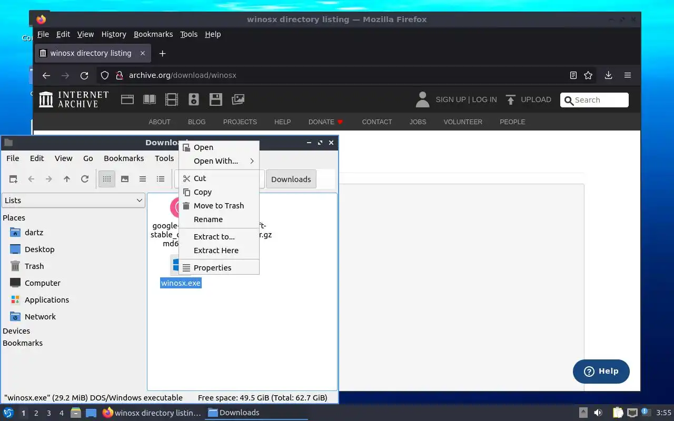Click the Internet Archive logo

[74, 99]
